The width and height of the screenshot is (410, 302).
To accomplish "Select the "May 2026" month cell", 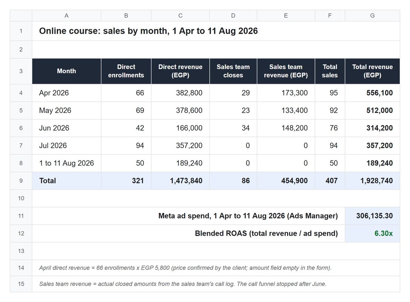I will click(67, 111).
